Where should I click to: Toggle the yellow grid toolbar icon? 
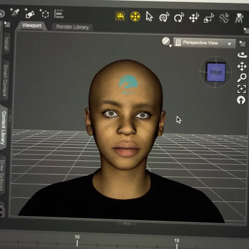[x=120, y=16]
